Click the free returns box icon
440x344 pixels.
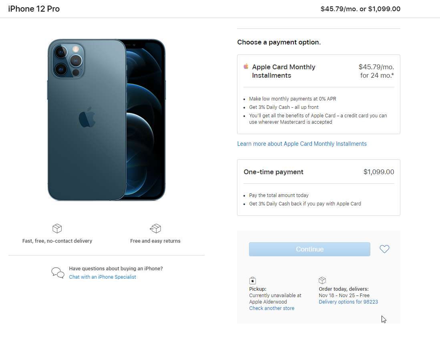(155, 229)
